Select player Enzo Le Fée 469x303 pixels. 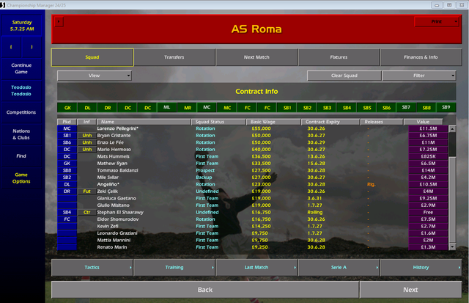coord(110,142)
